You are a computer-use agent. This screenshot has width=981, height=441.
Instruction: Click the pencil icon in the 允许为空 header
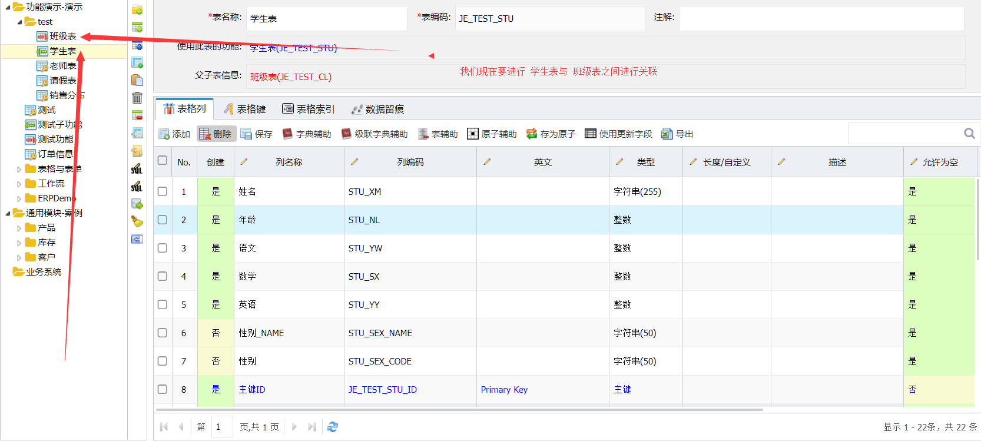914,162
